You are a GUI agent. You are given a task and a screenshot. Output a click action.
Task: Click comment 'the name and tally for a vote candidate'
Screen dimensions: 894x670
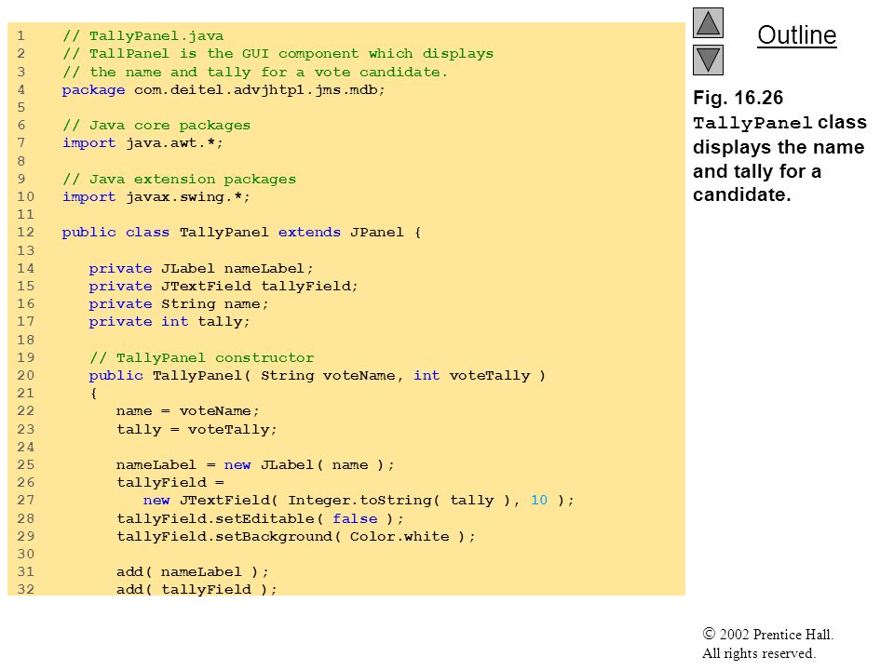tap(255, 73)
